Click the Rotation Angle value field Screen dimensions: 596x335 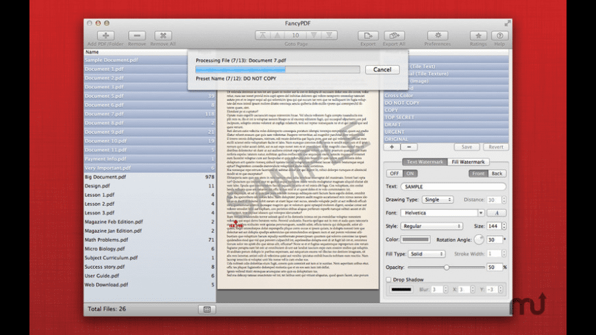pos(494,239)
